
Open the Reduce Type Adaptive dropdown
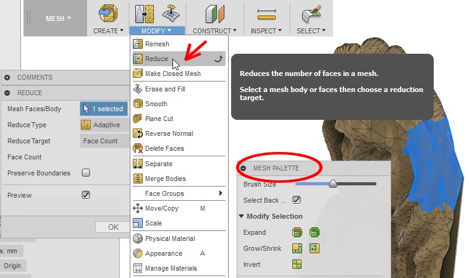point(105,125)
